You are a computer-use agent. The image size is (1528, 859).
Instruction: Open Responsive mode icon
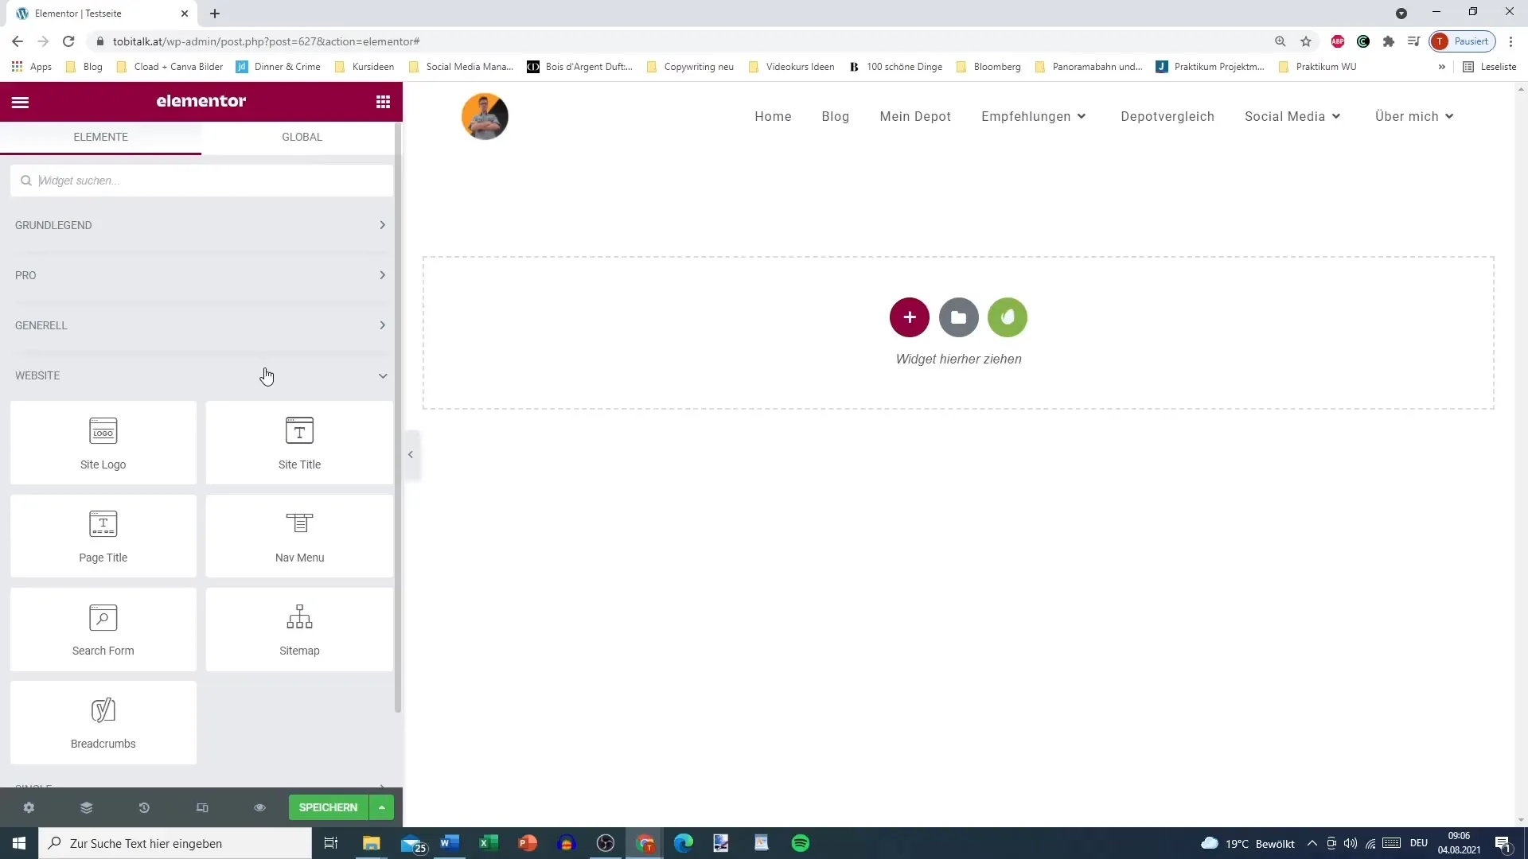[x=202, y=807]
